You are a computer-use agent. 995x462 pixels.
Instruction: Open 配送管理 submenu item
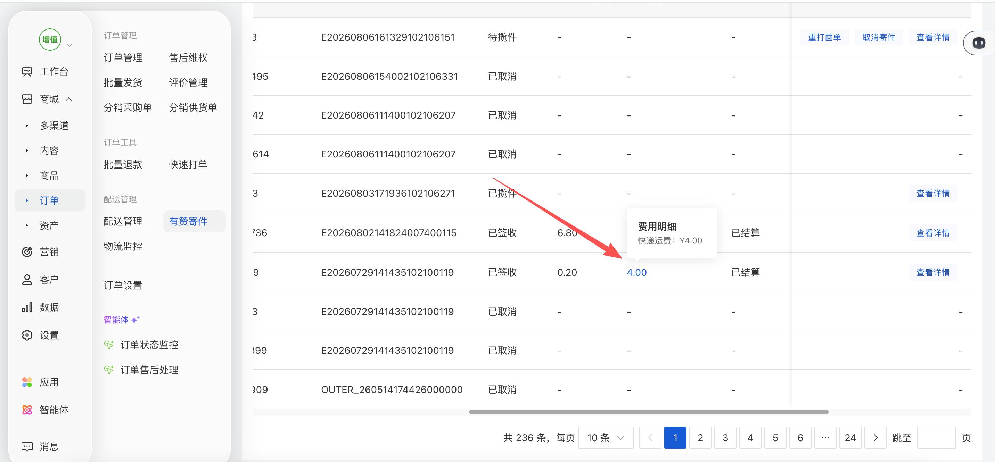[123, 221]
